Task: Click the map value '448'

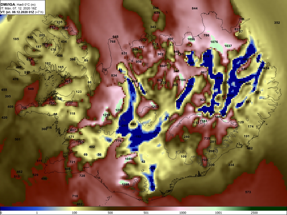Action: (x=30, y=37)
